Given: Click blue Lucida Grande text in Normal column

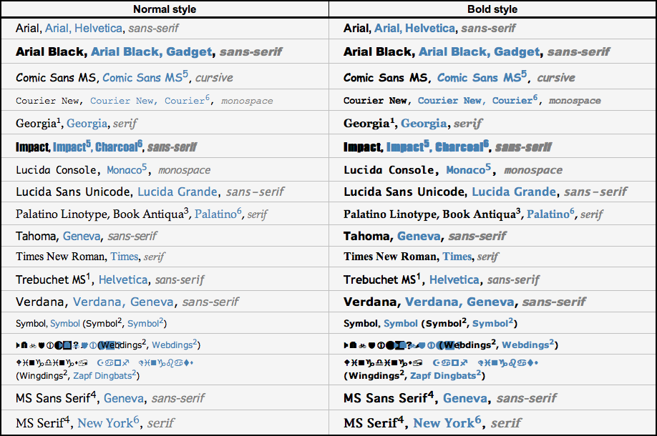Looking at the screenshot, I should (177, 192).
